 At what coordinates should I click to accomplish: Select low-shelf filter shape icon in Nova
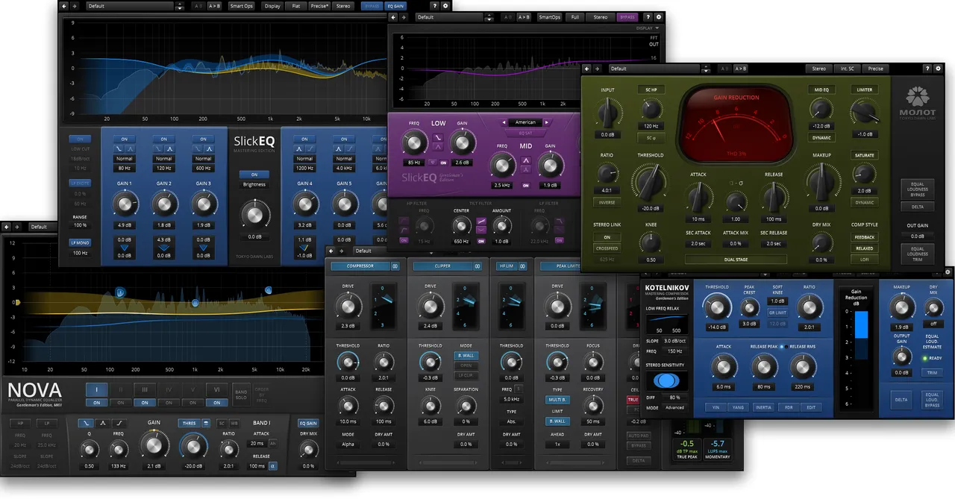(86, 423)
